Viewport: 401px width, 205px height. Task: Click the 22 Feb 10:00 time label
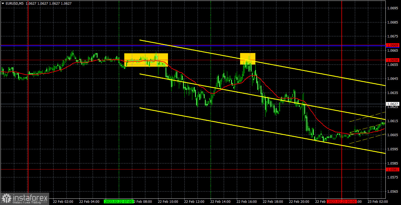coord(168,201)
